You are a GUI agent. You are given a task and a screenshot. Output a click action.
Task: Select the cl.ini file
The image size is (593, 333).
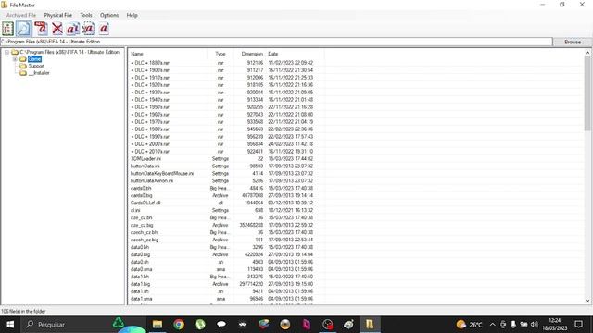point(135,210)
